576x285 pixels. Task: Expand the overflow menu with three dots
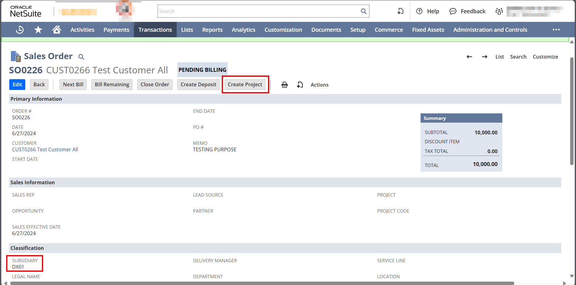pyautogui.click(x=556, y=30)
